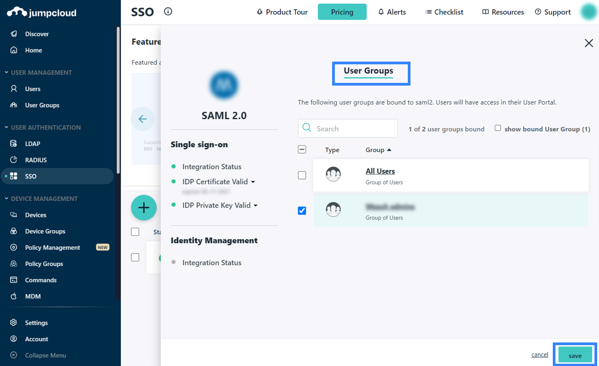This screenshot has width=599, height=366.
Task: Toggle the SSO list header checkbox
Action: [135, 232]
